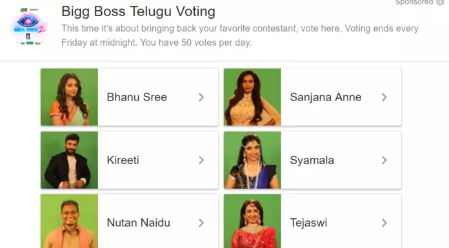Screen dimensions: 449x248
Task: Choose the Kireeti name label
Action: [123, 160]
